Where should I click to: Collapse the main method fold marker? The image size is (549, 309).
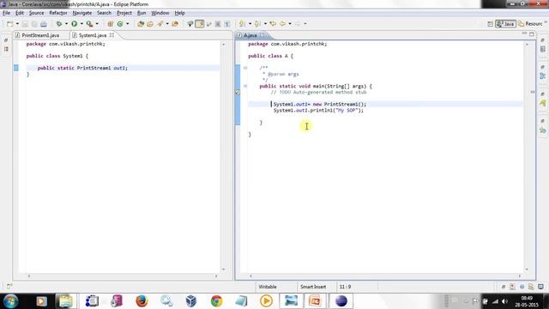click(245, 86)
